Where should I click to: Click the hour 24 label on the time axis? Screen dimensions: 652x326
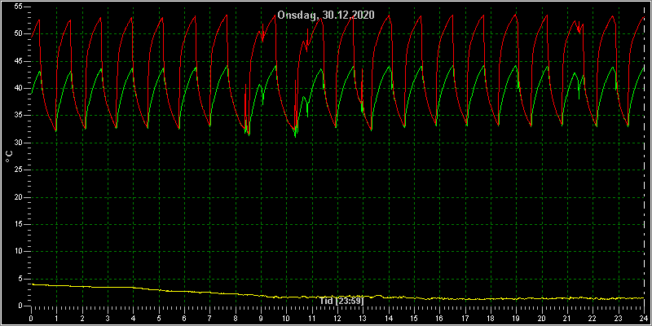click(644, 319)
